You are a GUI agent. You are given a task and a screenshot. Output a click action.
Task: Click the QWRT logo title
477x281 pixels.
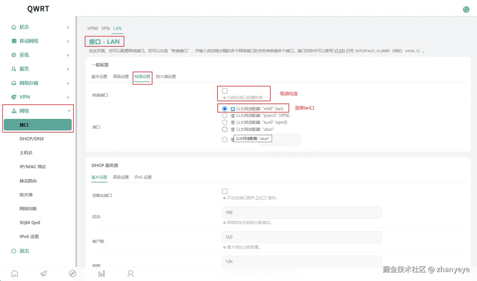pyautogui.click(x=38, y=9)
